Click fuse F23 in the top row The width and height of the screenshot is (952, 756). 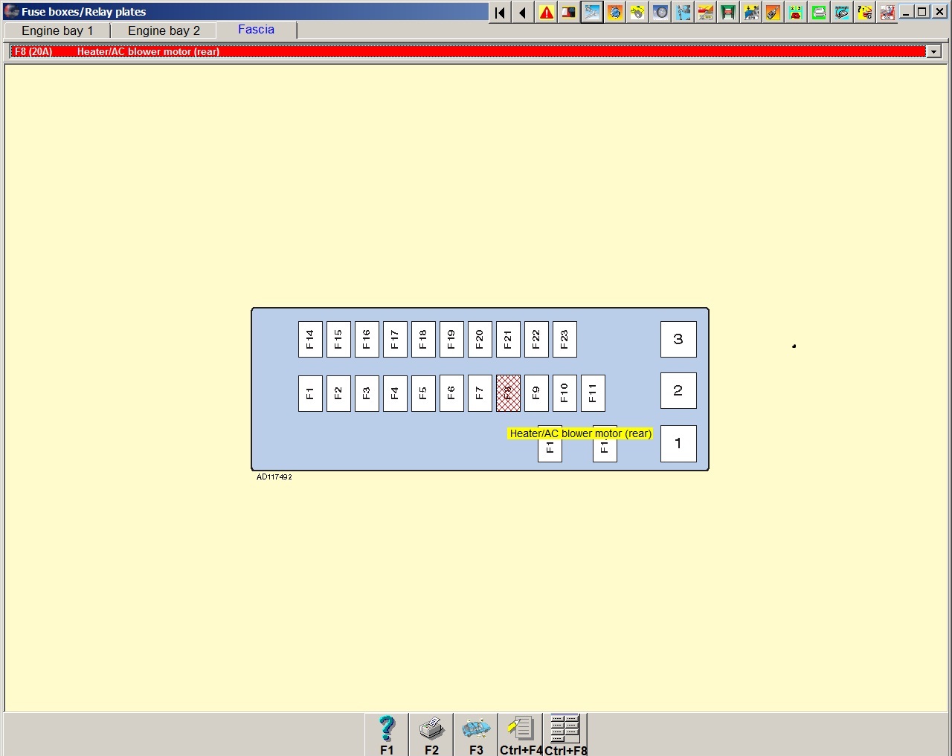tap(565, 339)
